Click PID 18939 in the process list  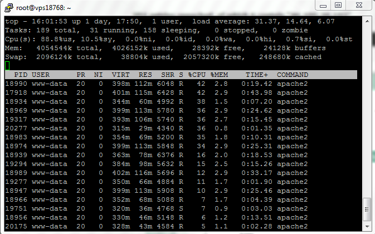pos(16,155)
